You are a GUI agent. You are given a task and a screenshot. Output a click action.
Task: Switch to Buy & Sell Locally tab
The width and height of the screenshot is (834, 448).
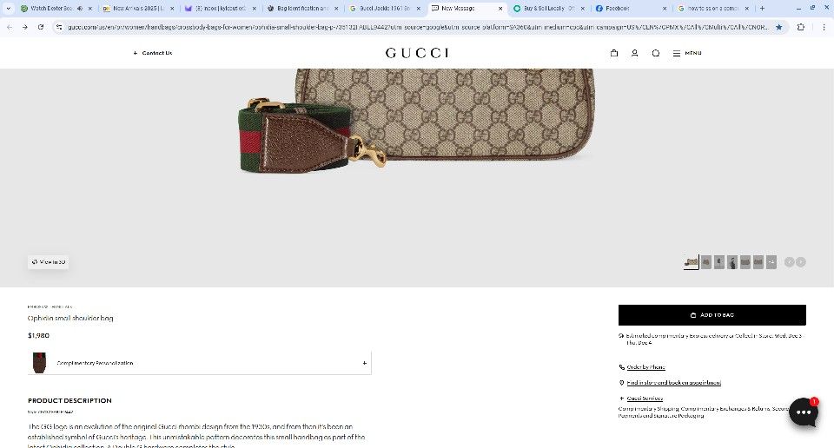549,9
